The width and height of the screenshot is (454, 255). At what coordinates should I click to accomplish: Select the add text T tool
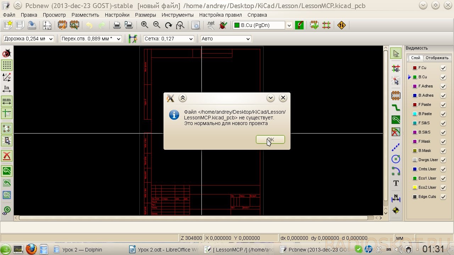(x=396, y=183)
